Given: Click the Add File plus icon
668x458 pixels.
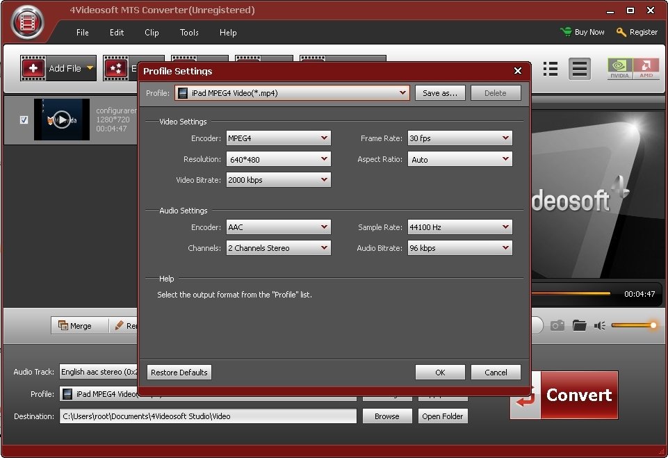Looking at the screenshot, I should tap(33, 68).
